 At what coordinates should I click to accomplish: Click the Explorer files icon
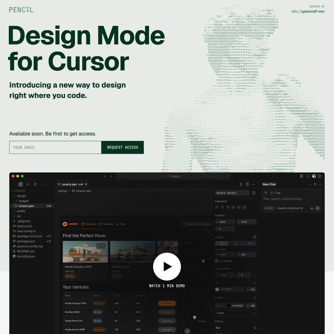[21, 184]
